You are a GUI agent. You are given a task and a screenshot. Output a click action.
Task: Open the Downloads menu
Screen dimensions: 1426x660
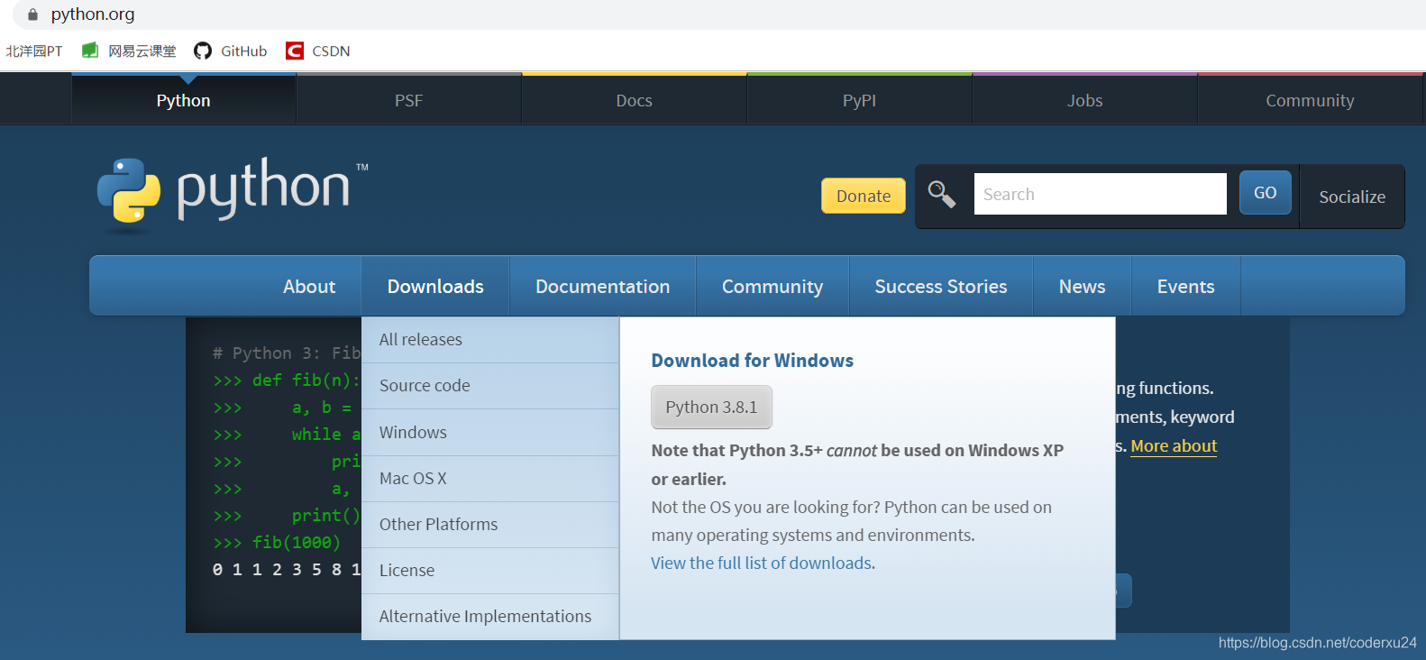pos(435,287)
